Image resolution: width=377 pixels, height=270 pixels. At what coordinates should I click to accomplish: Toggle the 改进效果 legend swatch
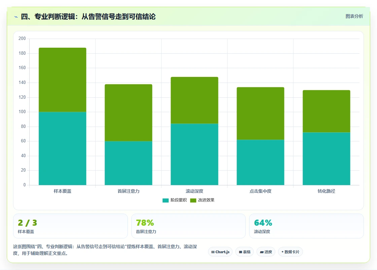coord(193,200)
